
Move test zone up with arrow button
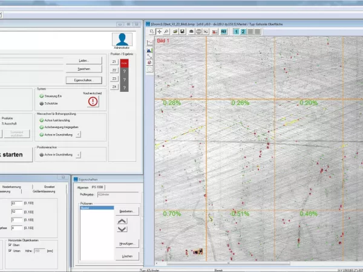[x=122, y=222]
